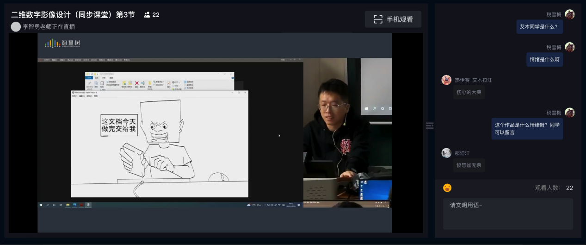The height and width of the screenshot is (245, 586).
Task: Click the 情绪是什么呀 chat bubble
Action: pos(544,59)
